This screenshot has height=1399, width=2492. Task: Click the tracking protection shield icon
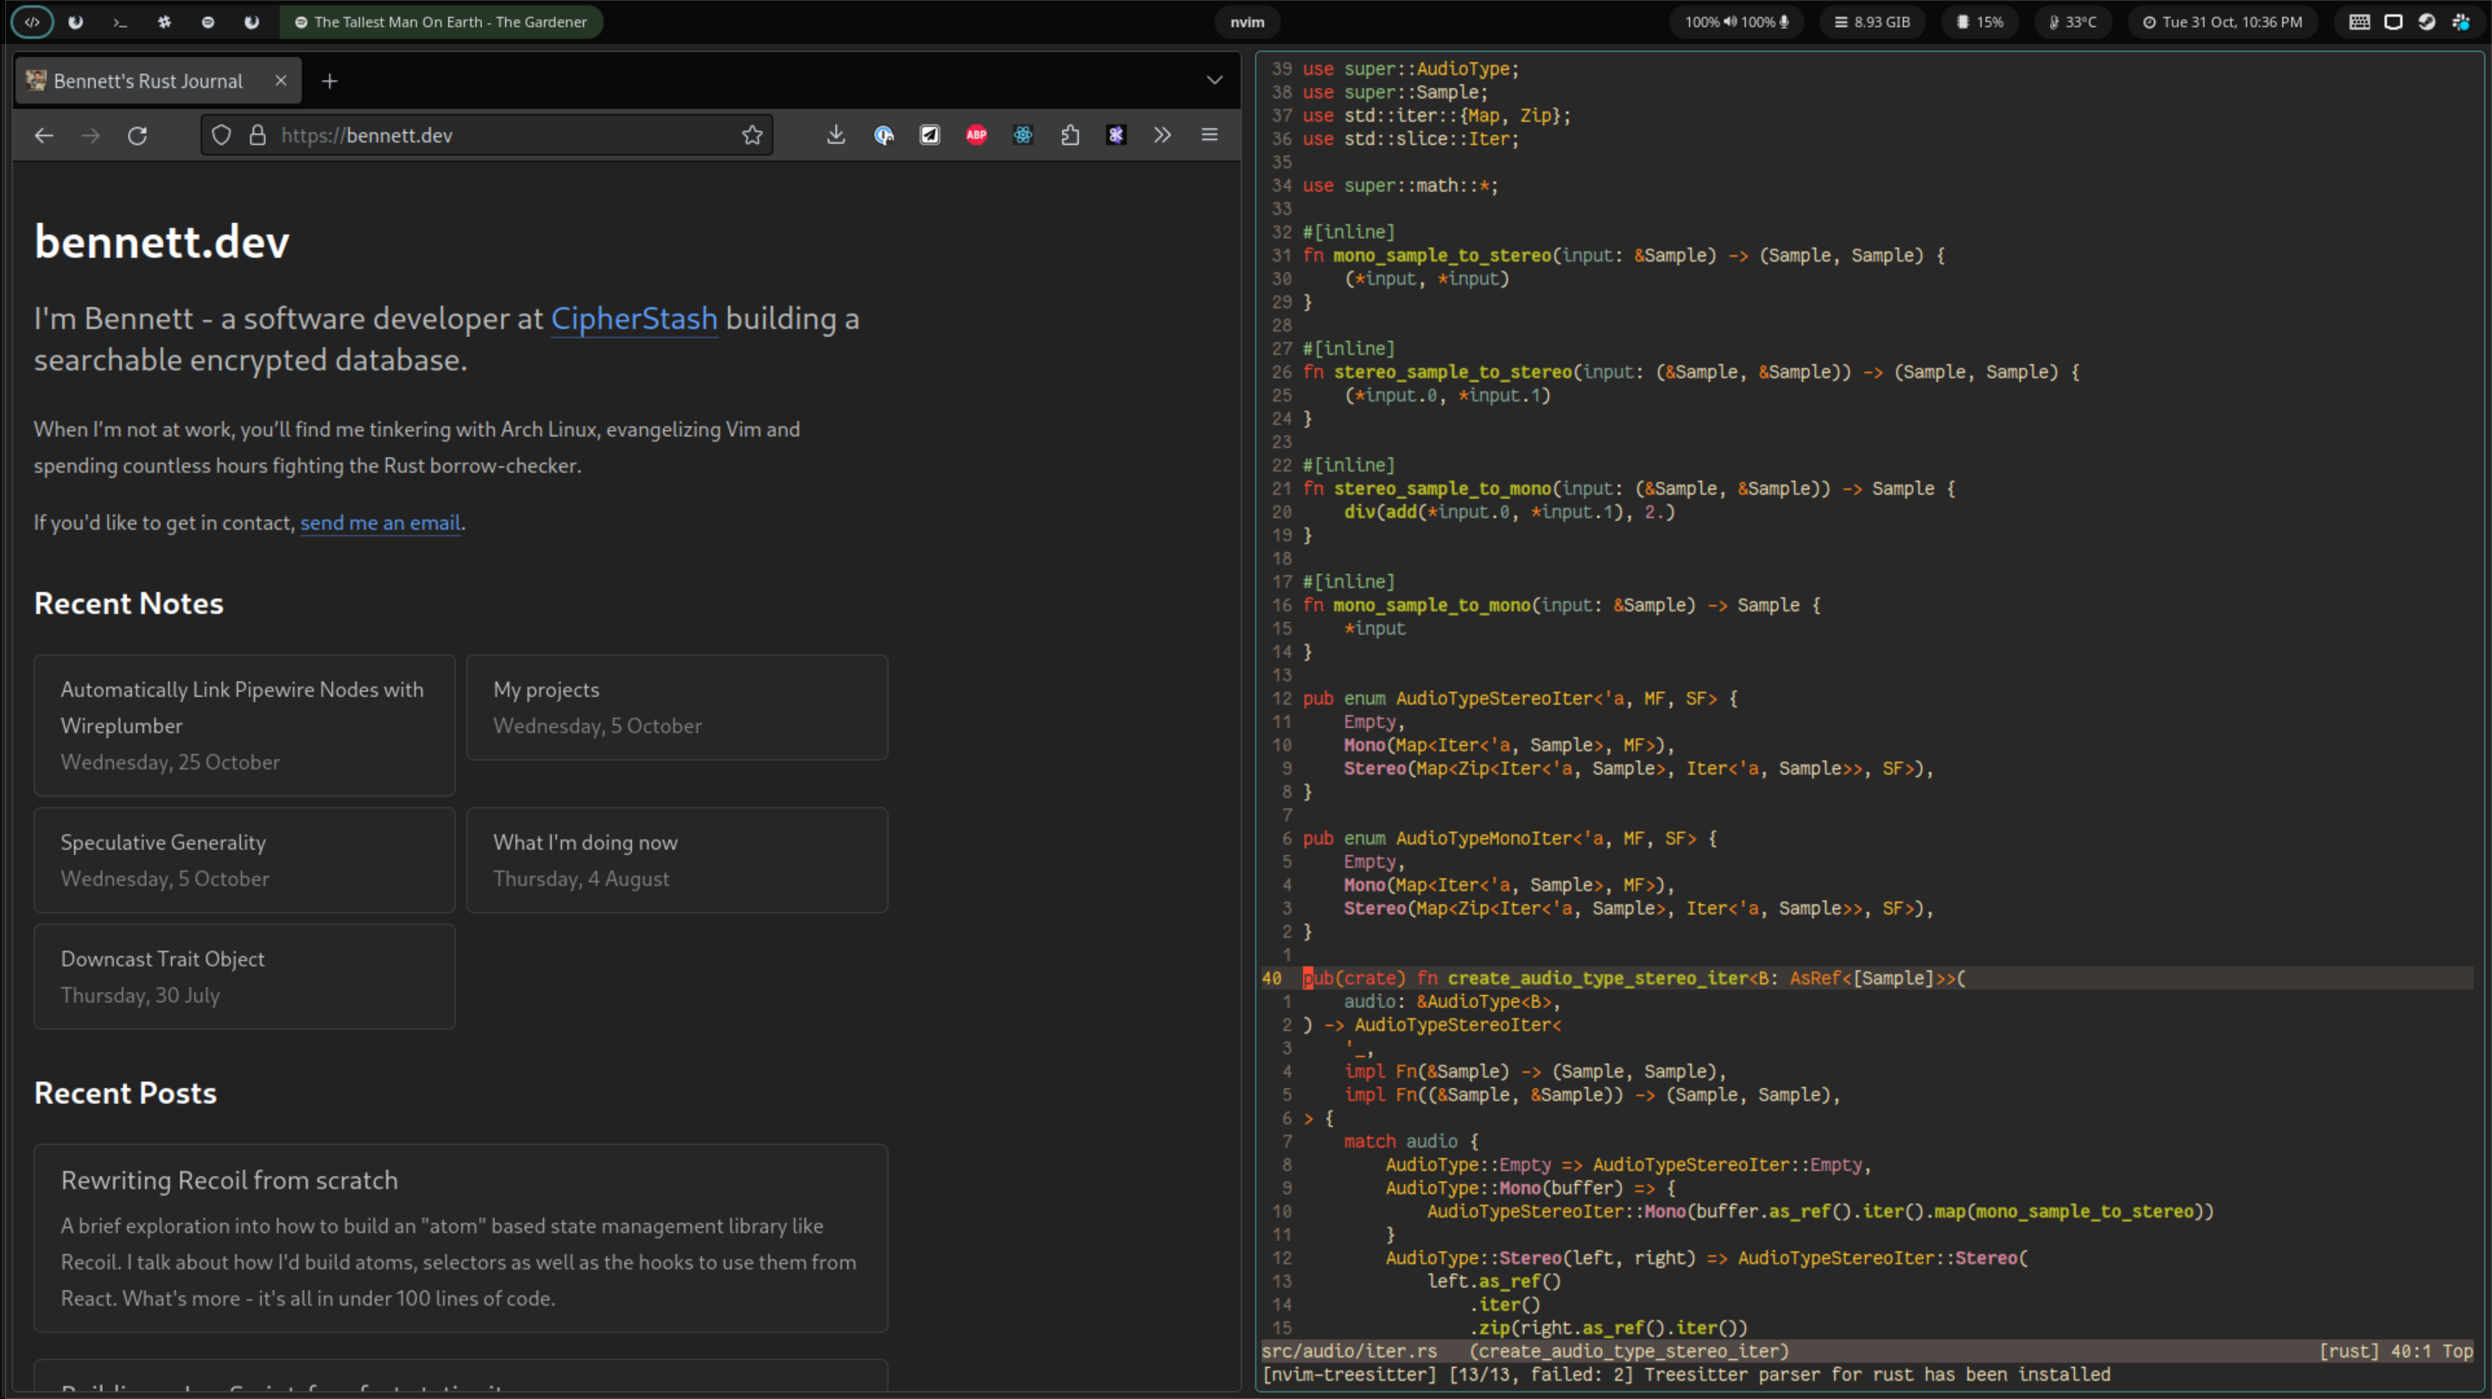[222, 136]
